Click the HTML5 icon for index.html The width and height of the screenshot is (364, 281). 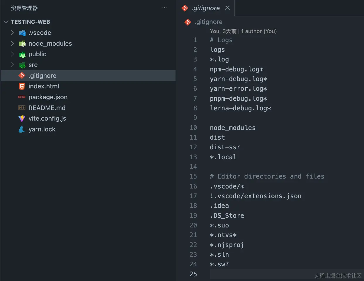(x=22, y=86)
